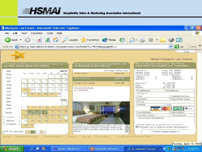Select Suite Marquis room row
Screen dimensions: 202x152
(101, 79)
